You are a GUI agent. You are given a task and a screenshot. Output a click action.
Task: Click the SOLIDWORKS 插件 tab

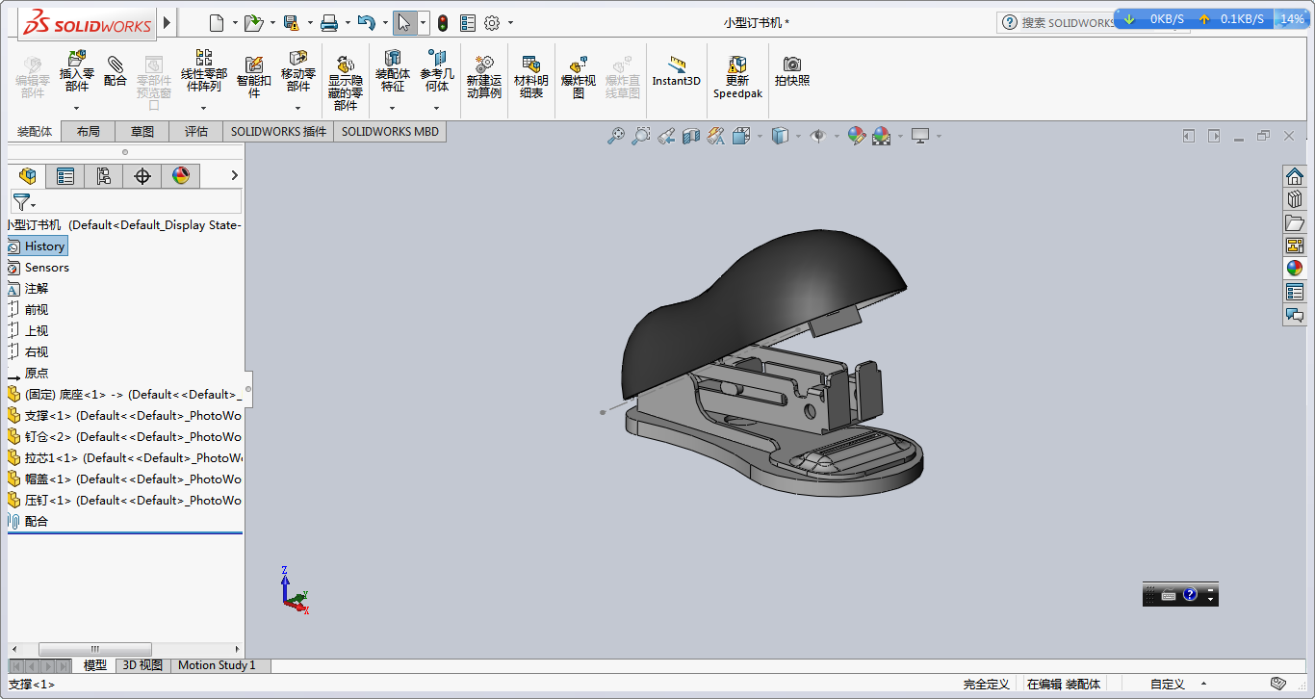(x=278, y=132)
